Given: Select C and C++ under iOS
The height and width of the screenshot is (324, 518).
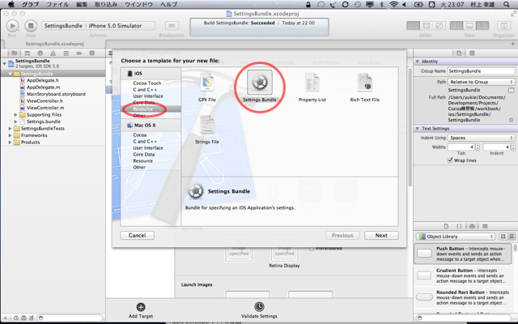Looking at the screenshot, I should [145, 90].
